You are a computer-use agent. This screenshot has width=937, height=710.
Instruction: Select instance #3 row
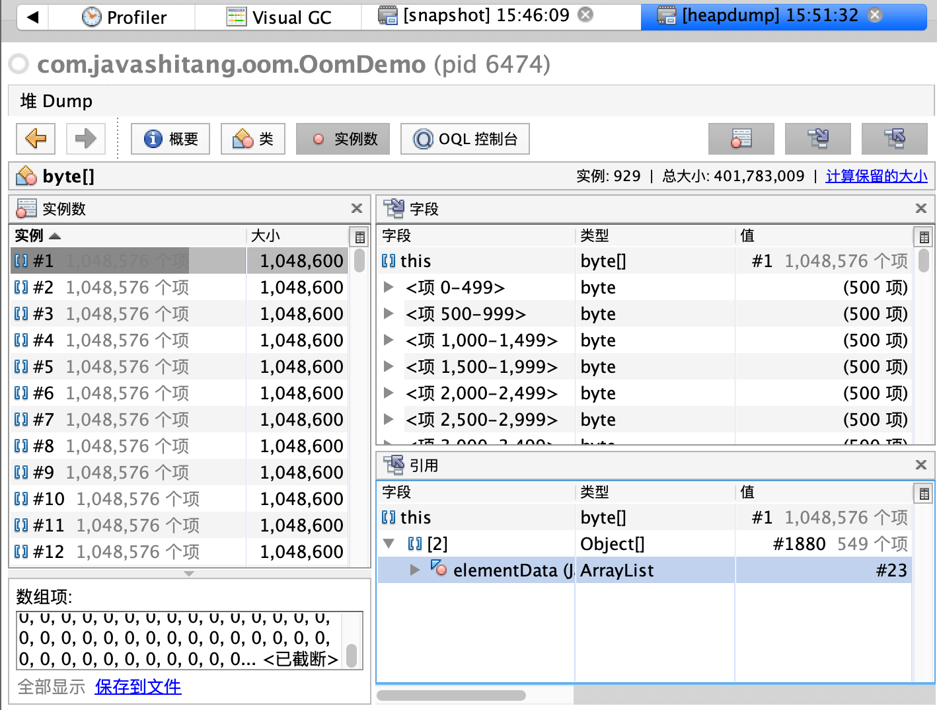pos(178,313)
